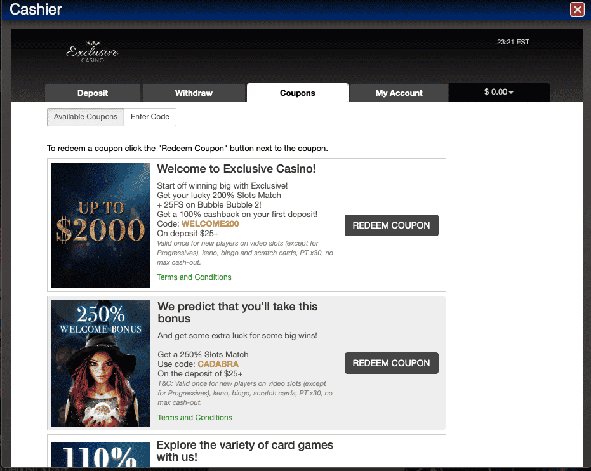Screen dimensions: 591x471
Task: Click 'Get a 100% cashback on your first deposit!'
Action: point(237,215)
